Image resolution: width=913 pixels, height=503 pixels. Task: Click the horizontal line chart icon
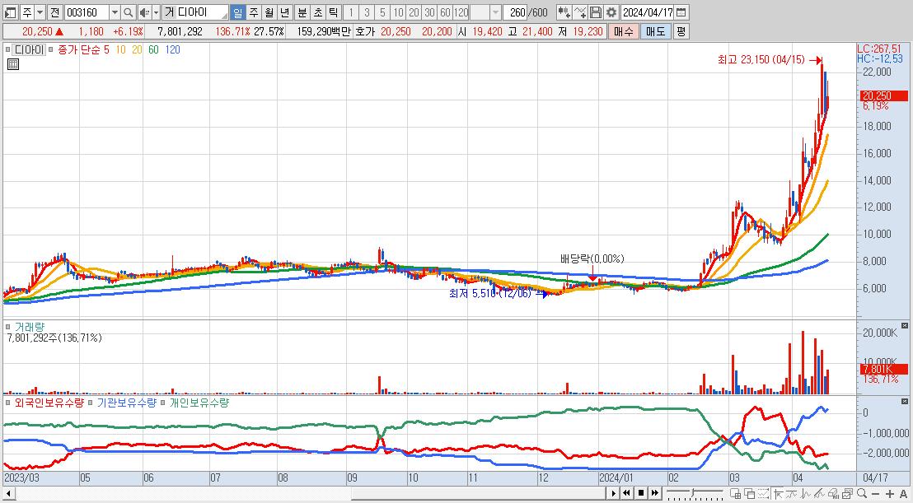[791, 494]
